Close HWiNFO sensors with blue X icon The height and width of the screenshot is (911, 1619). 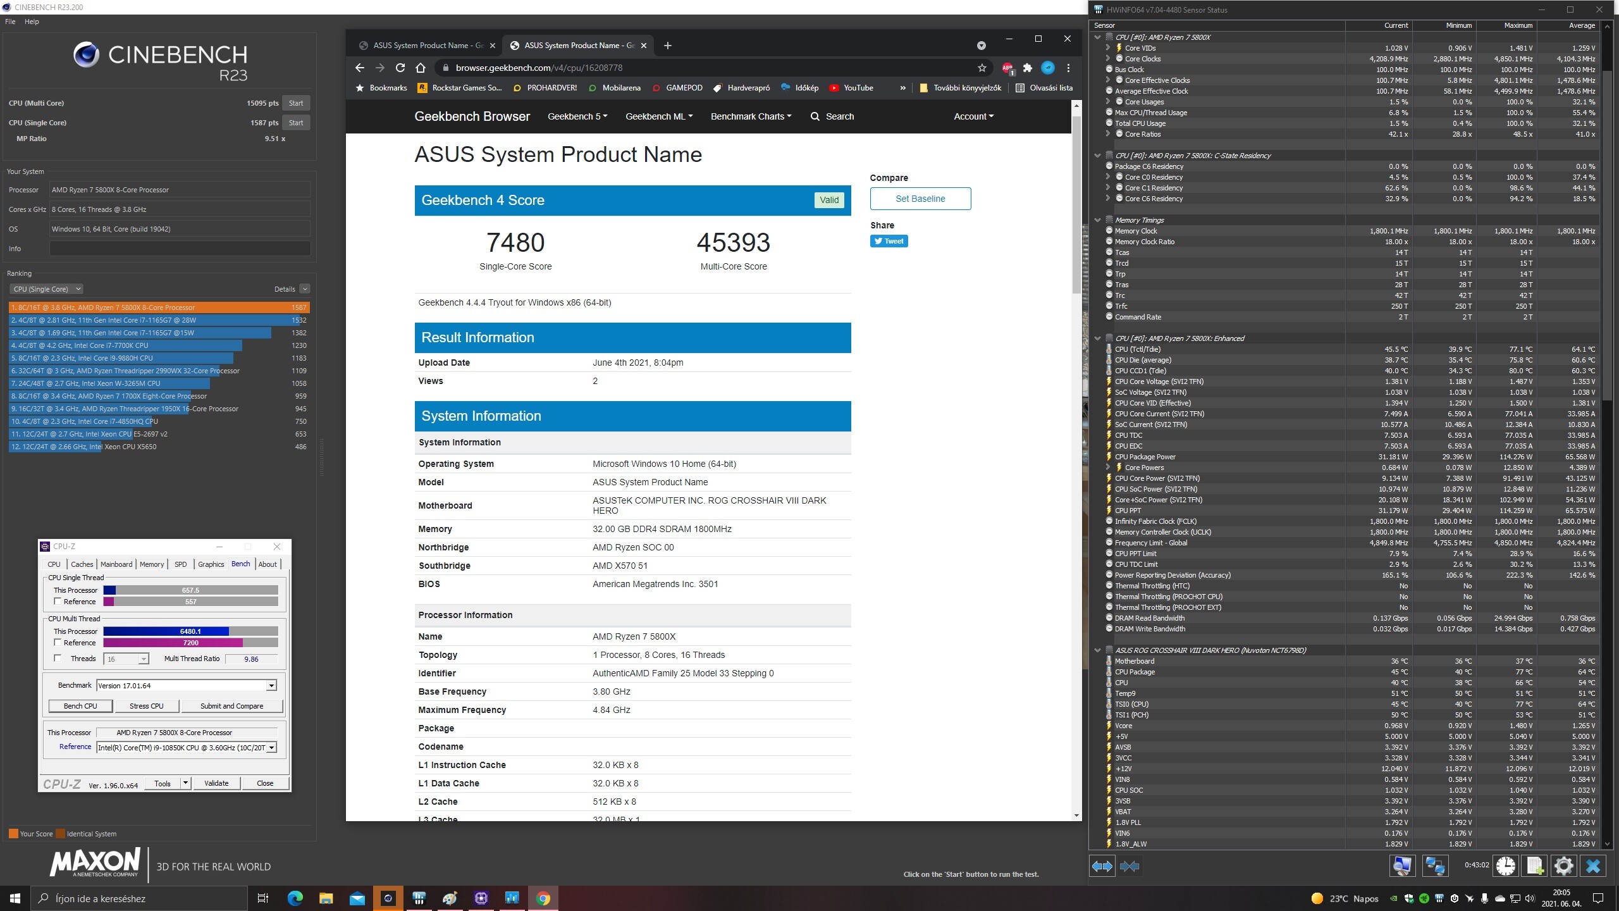click(x=1593, y=865)
